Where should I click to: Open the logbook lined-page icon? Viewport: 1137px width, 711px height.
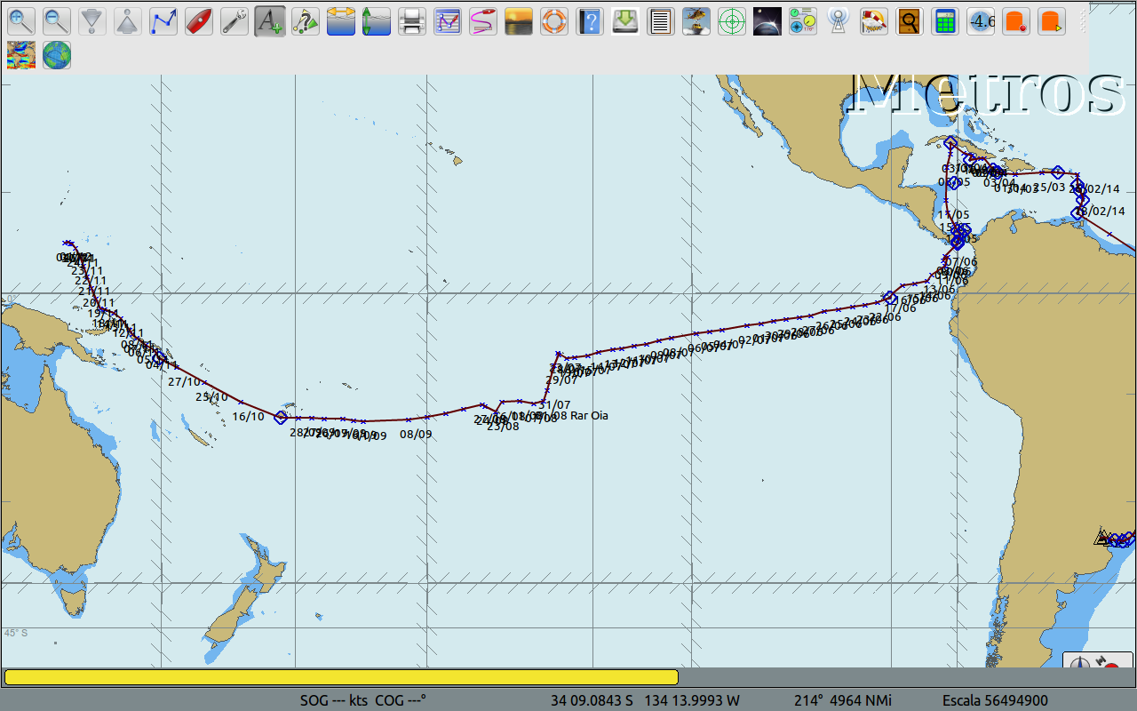coord(661,20)
